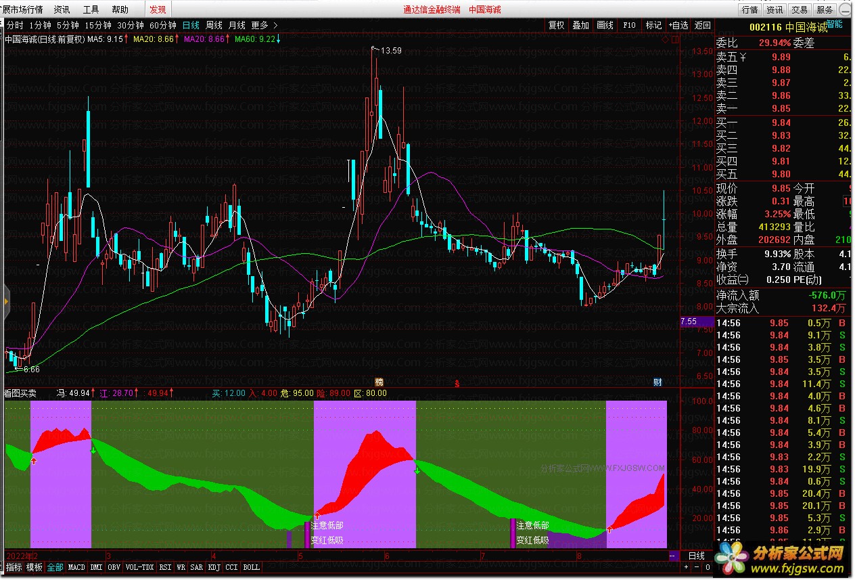This screenshot has width=855, height=580.
Task: Click the 复权 toolbar button
Action: pos(556,25)
